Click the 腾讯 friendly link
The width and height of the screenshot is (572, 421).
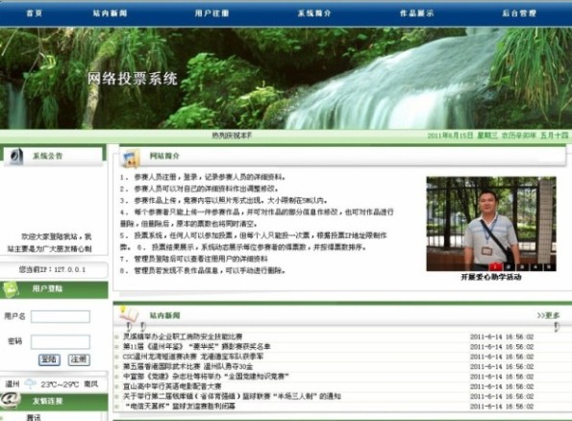click(34, 417)
